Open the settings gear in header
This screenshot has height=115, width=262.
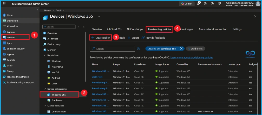(x=205, y=4)
